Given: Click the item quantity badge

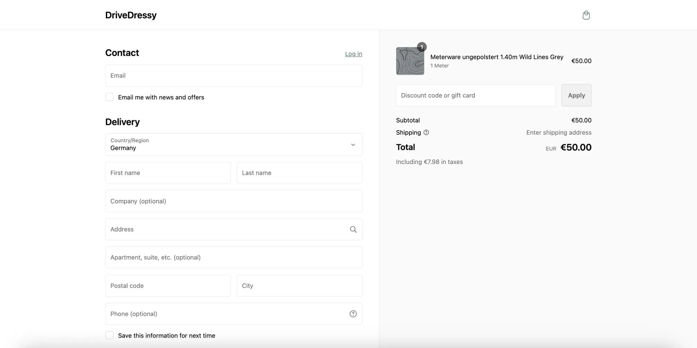Looking at the screenshot, I should tap(422, 47).
